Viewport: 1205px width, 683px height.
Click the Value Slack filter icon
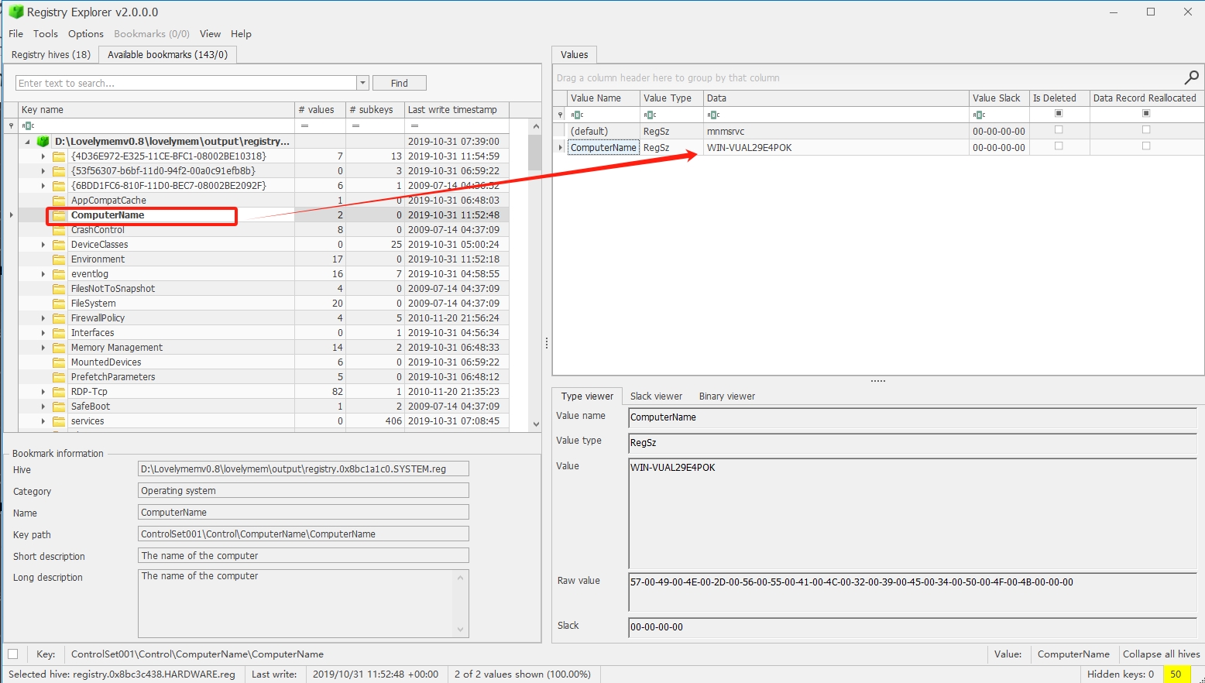click(x=979, y=115)
